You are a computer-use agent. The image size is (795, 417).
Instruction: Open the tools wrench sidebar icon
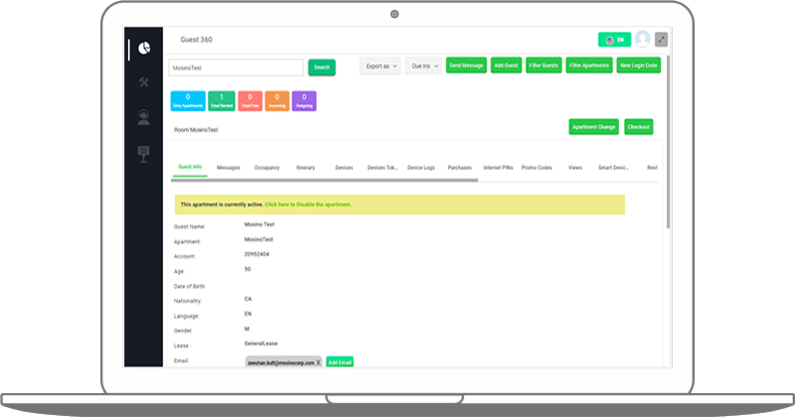click(144, 82)
